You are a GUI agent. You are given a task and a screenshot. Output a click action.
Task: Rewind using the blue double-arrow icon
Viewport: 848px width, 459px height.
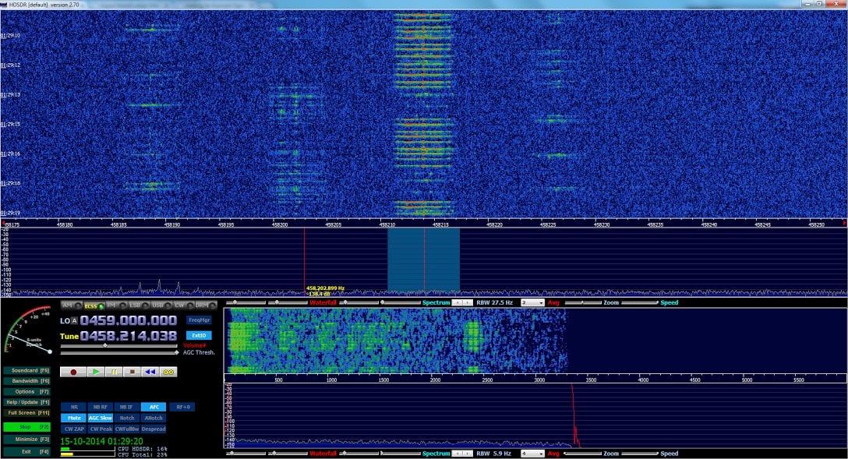tap(150, 372)
